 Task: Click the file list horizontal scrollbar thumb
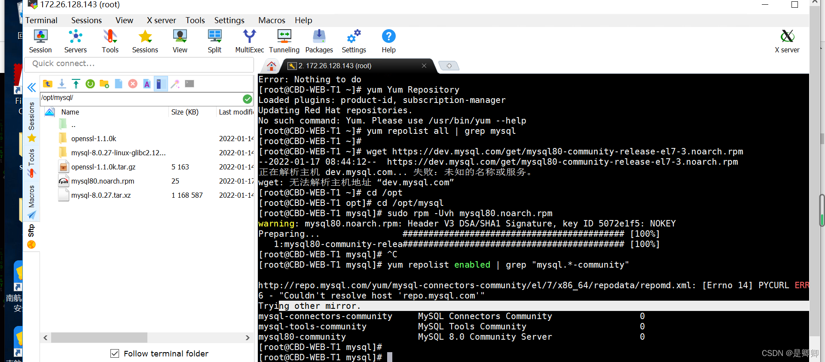(x=99, y=338)
